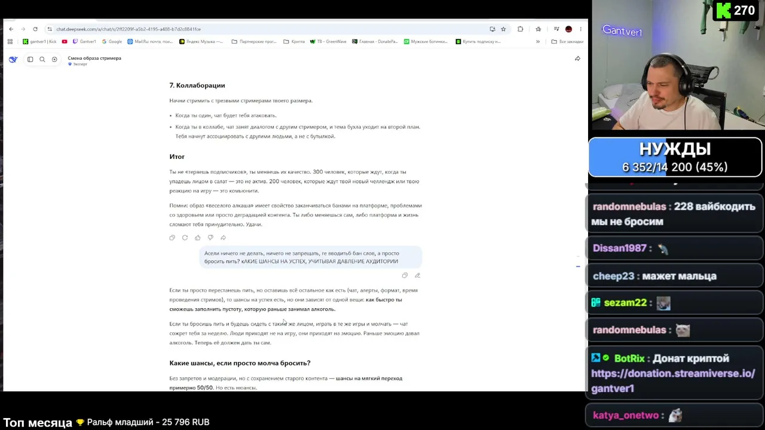Viewport: 765px width, 430px height.
Task: Open the browser three-dot menu
Action: tap(580, 29)
